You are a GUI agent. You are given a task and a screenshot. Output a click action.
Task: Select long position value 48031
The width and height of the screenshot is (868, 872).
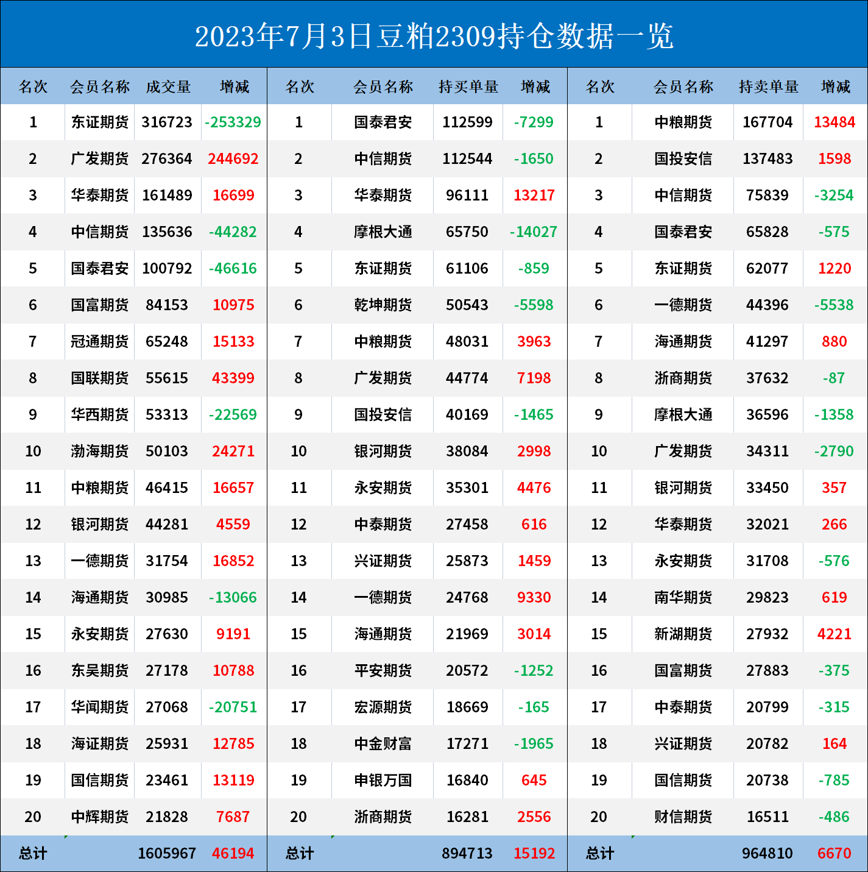coord(467,342)
